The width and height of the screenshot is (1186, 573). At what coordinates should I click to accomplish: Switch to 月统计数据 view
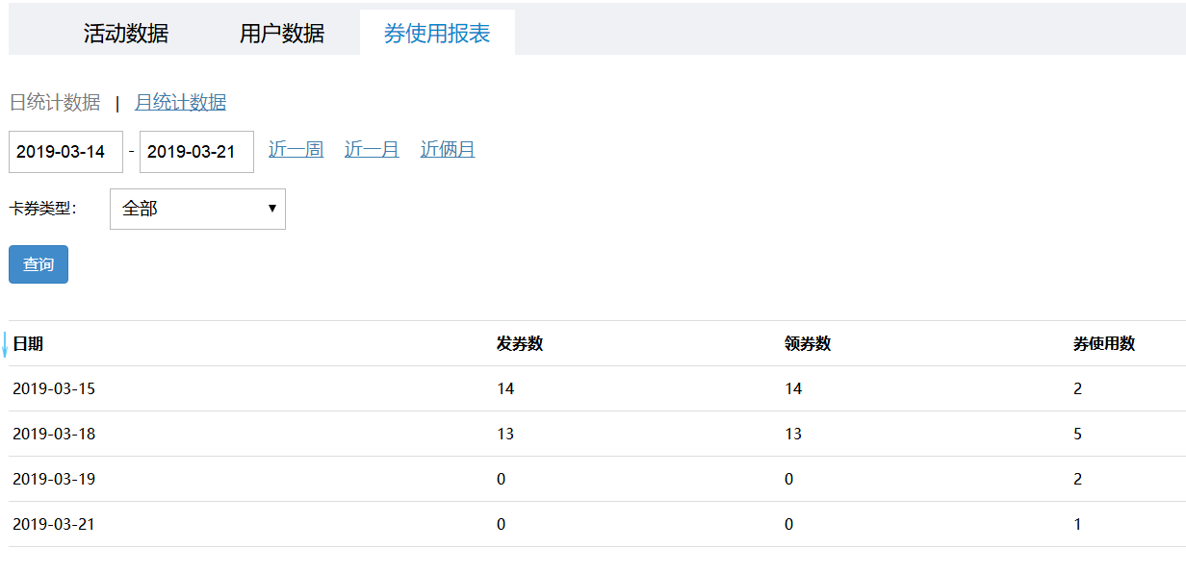(x=180, y=102)
